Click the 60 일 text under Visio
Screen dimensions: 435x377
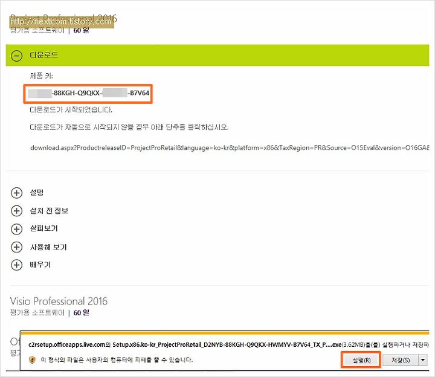point(82,312)
